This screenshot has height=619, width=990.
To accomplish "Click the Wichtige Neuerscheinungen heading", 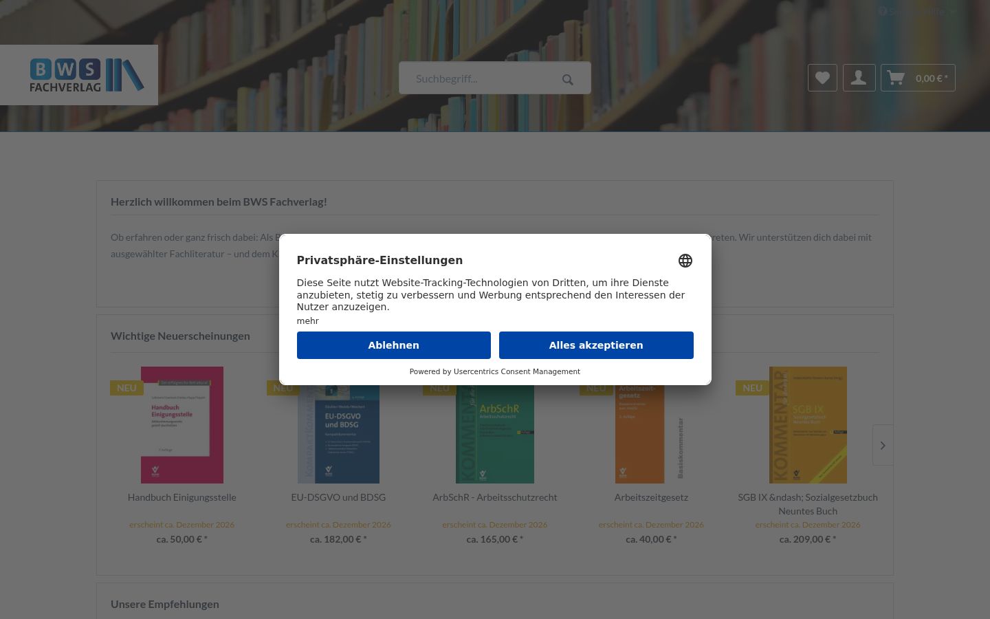I will (x=180, y=336).
